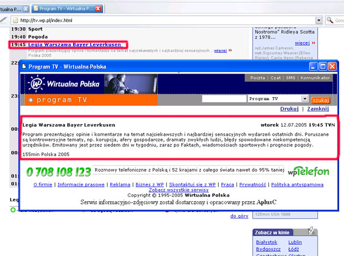This screenshot has height=256, width=344.
Task: Click the 19:40 Pogoda listing
Action: point(30,37)
